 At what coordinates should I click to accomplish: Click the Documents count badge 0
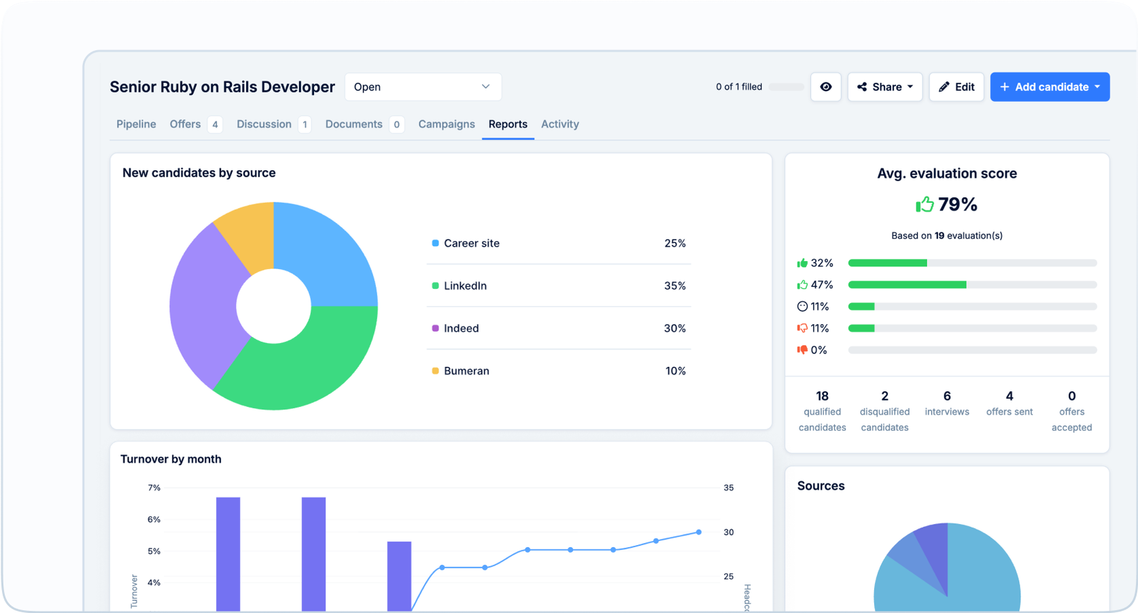pos(396,124)
